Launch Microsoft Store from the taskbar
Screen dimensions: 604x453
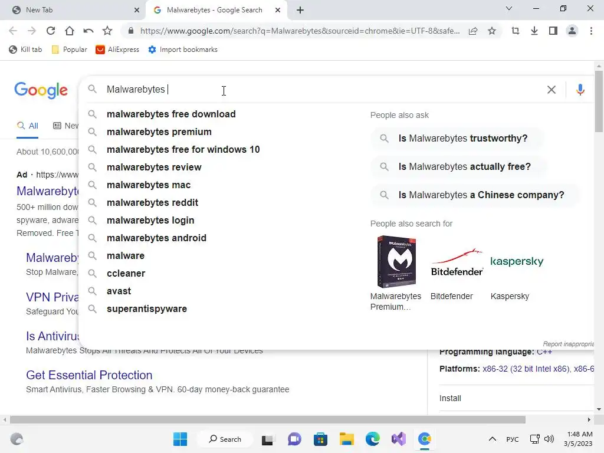[320, 439]
